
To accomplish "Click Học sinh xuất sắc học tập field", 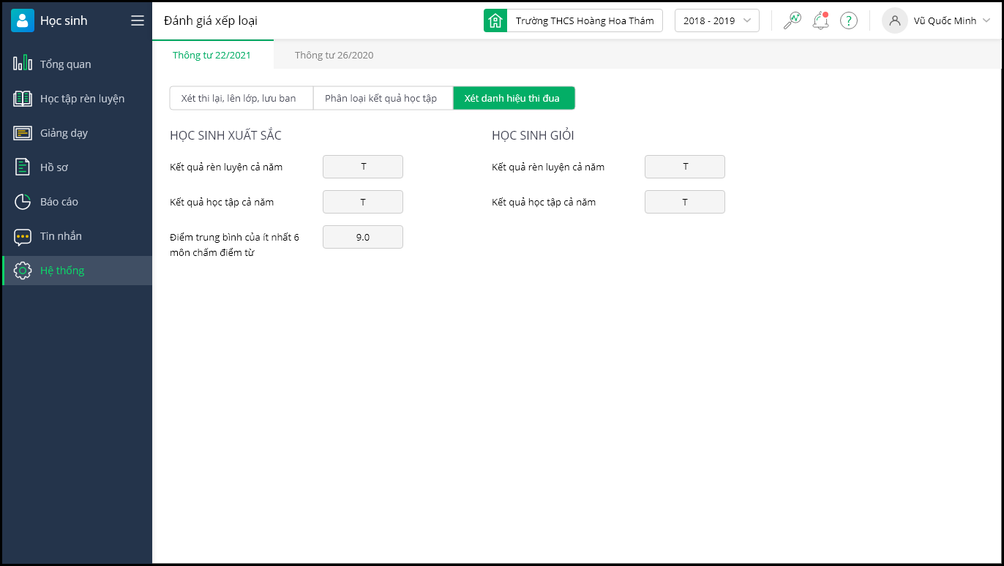I will (x=363, y=202).
